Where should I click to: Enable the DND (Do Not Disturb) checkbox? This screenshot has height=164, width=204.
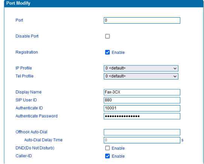(107, 148)
